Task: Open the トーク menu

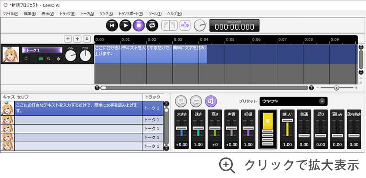Action: coord(87,14)
